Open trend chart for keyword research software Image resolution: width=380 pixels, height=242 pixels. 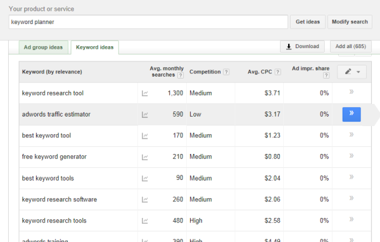(144, 200)
